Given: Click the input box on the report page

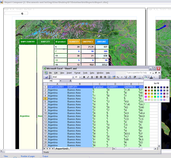Looking at the screenshot, I should pyautogui.click(x=16, y=13).
